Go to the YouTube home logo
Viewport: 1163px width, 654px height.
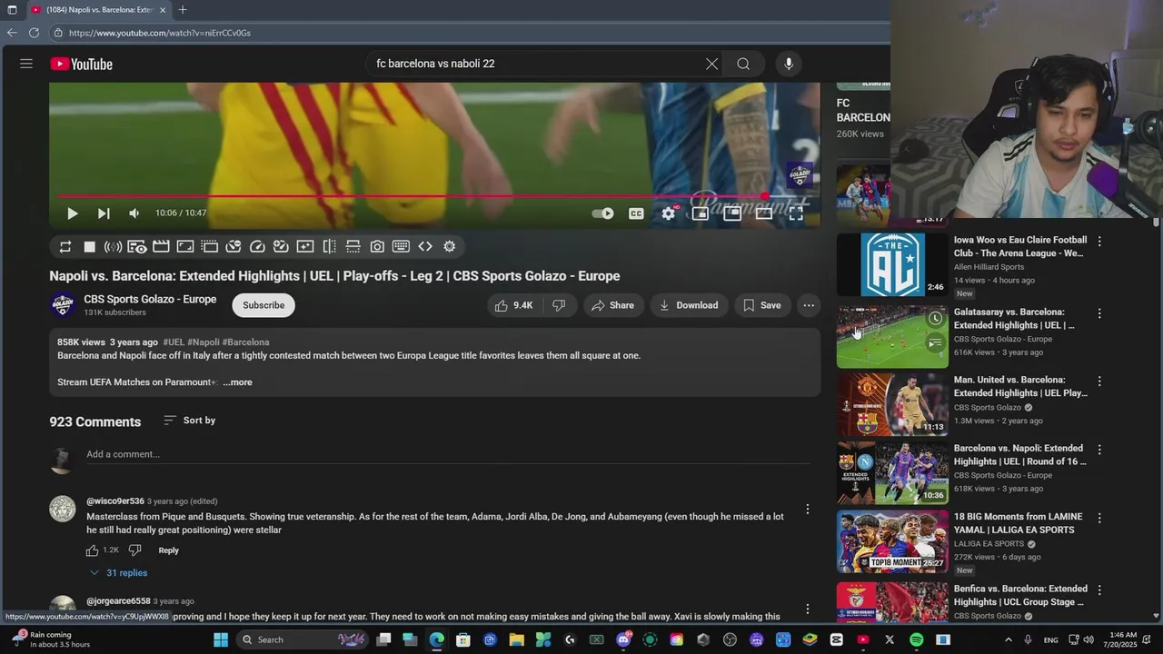click(x=81, y=64)
